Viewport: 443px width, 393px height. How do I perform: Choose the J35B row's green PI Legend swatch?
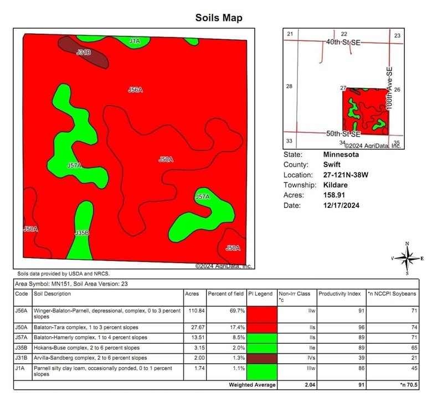[262, 348]
